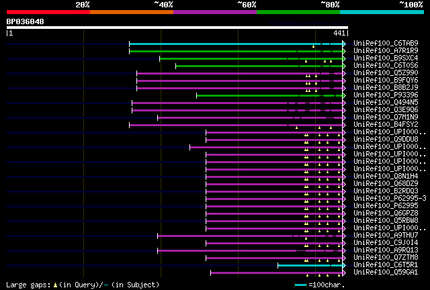Screen dimensions: 430x290
Task: Open the UniRef100_C6TAB9 hit label
Action: [x=386, y=43]
